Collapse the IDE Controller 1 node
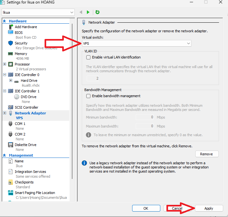 pos(5,91)
